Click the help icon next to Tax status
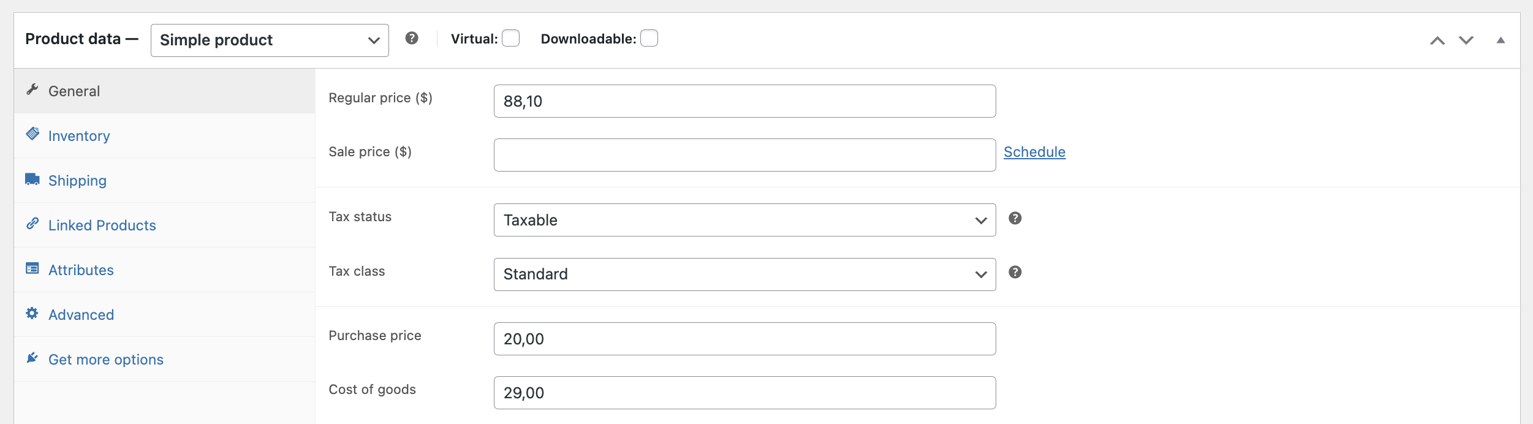 1016,218
